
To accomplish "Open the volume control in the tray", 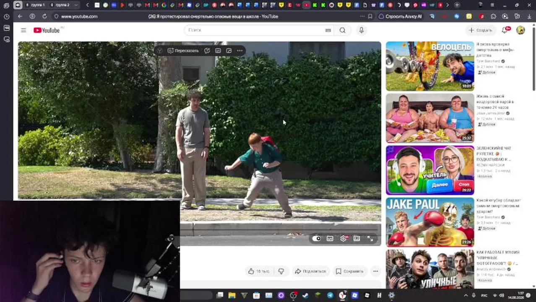I will 501,295.
